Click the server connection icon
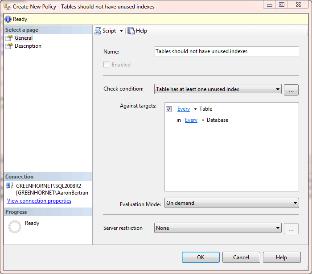 tap(9, 186)
